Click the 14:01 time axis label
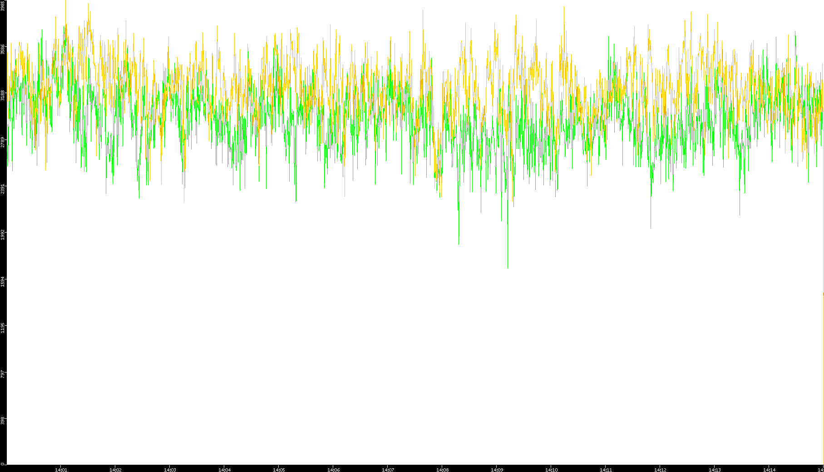Screen dimensions: 824x472 click(x=61, y=470)
